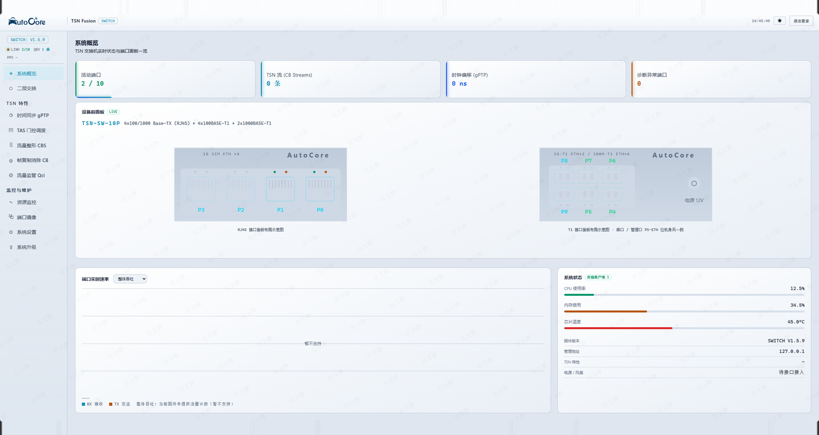Click the TX 发送 legend entry

tap(120, 404)
